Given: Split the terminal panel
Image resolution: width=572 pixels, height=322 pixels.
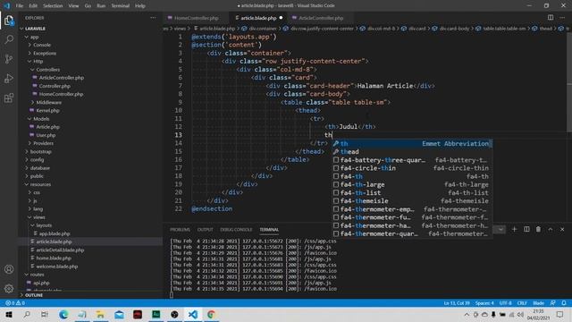Looking at the screenshot, I should coord(526,229).
